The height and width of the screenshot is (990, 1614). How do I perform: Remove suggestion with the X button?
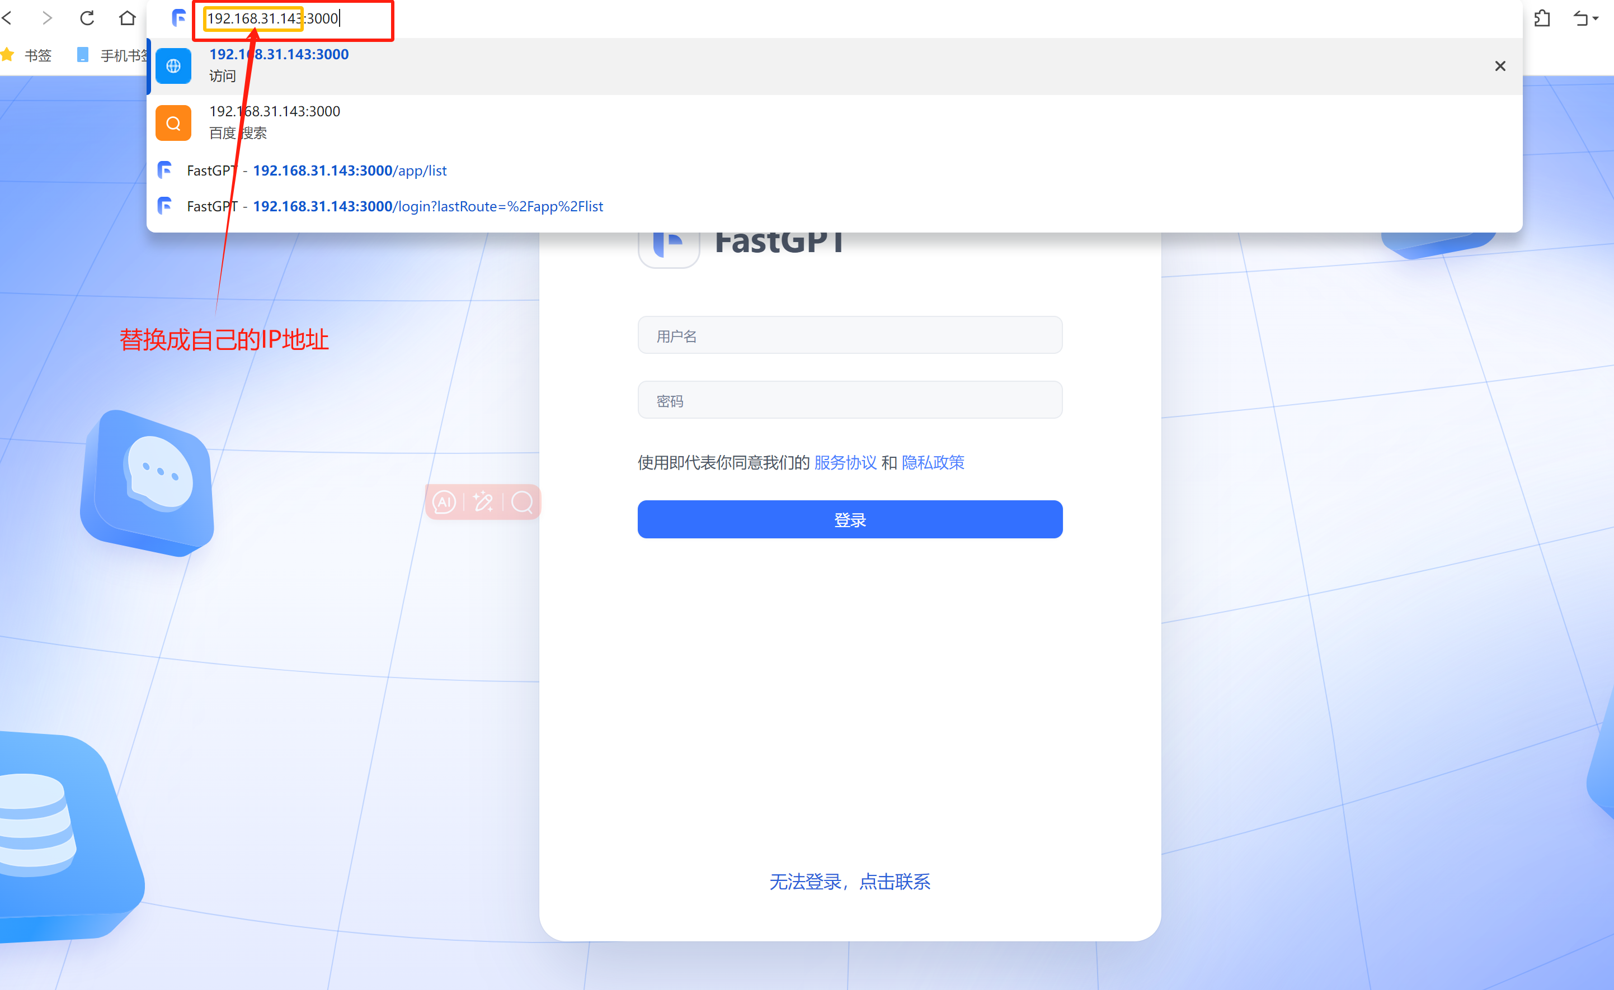pyautogui.click(x=1499, y=66)
